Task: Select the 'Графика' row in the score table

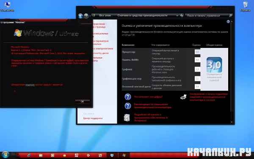Action: 161,69
